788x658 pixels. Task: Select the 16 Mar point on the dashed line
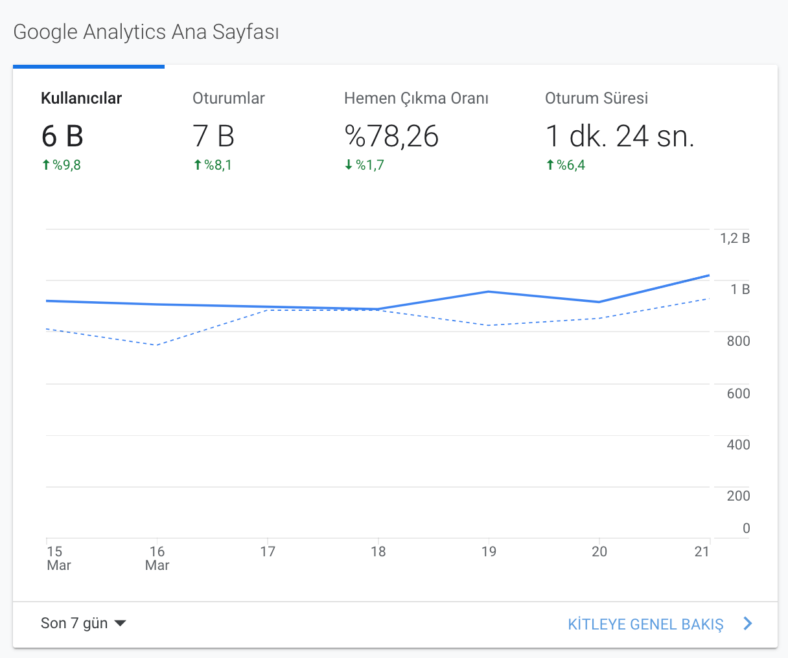click(156, 345)
